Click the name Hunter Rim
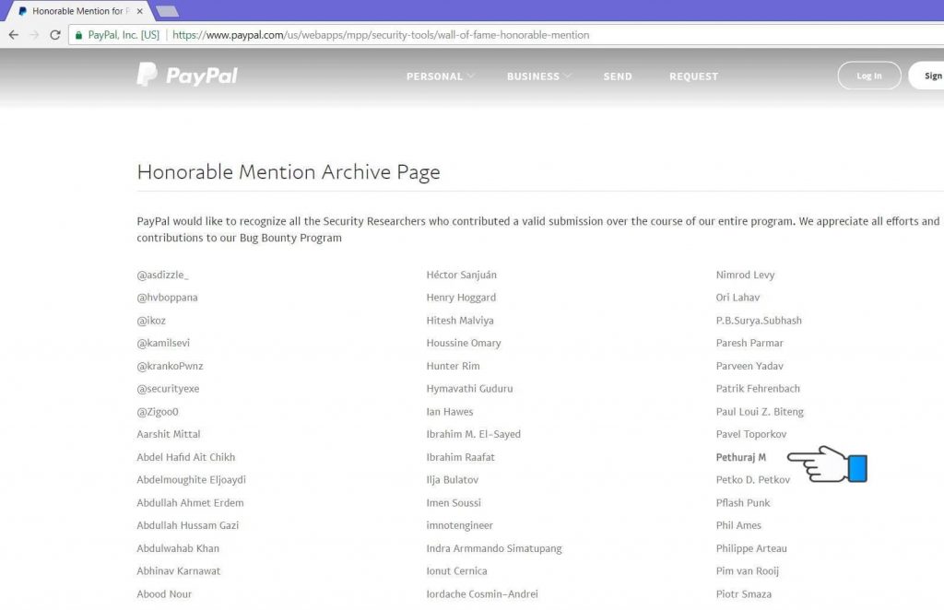The height and width of the screenshot is (610, 944). (454, 366)
